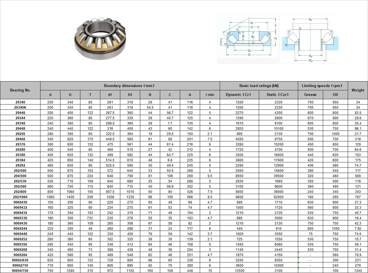Click the 54.5 B value for 29340K

[150, 108]
